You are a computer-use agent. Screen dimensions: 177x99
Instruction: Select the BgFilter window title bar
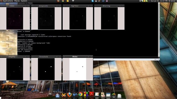click(x=78, y=6)
